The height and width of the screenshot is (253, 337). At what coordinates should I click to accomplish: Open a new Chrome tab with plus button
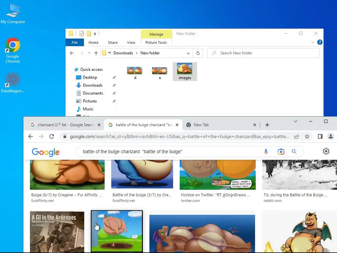[x=267, y=125]
